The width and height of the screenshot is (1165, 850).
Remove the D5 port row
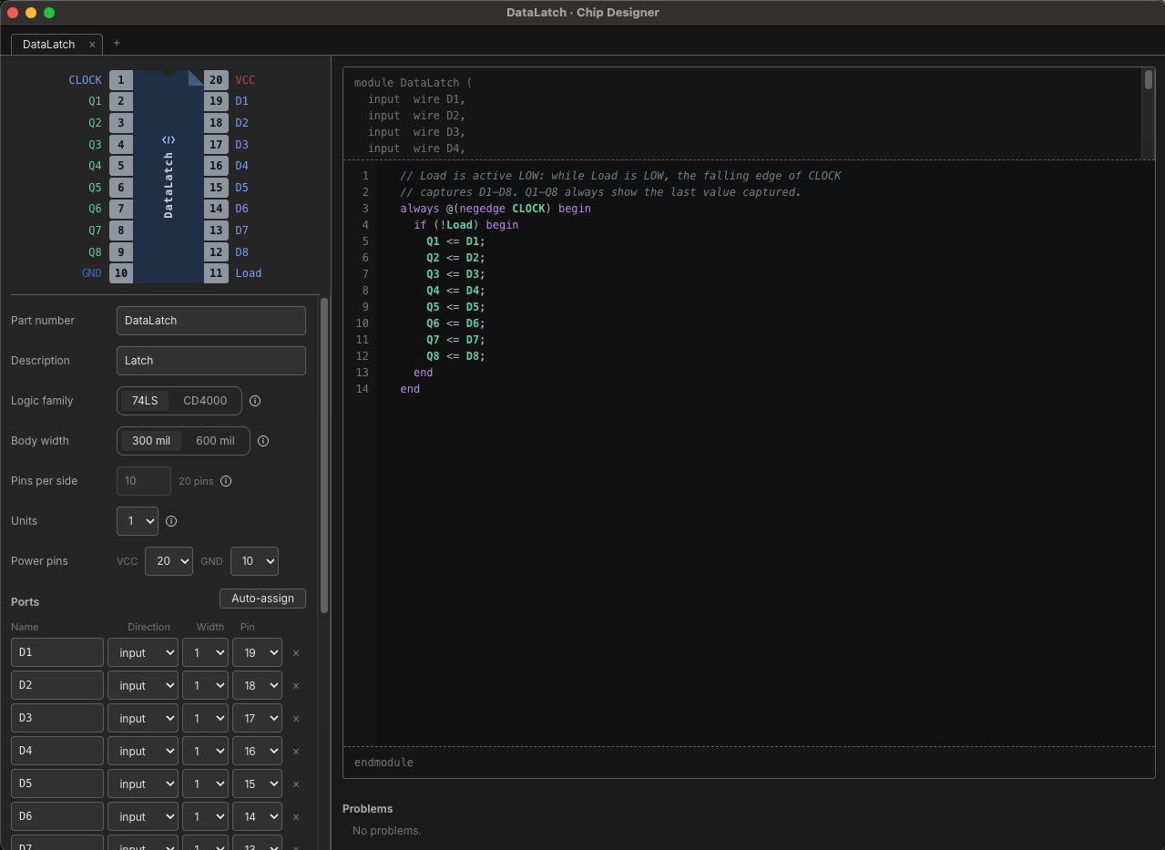[296, 784]
